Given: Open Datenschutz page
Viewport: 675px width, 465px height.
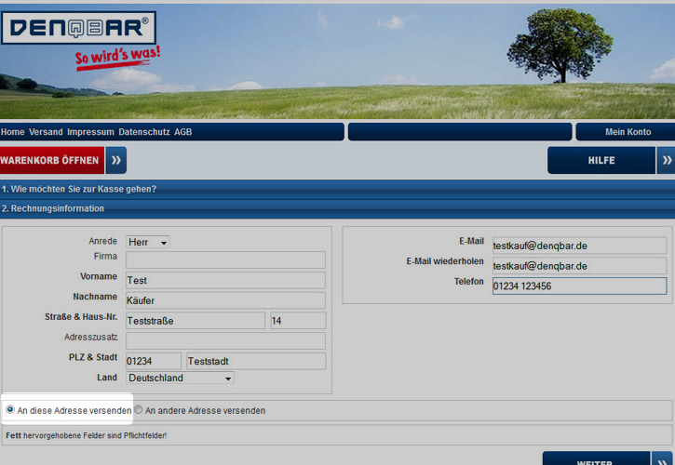Looking at the screenshot, I should (144, 132).
